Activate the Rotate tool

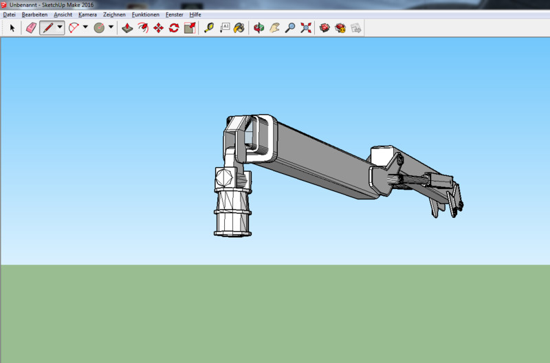pyautogui.click(x=174, y=28)
